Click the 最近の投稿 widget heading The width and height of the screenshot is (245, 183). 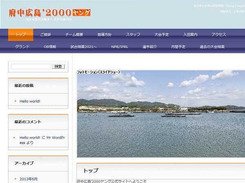(x=24, y=85)
